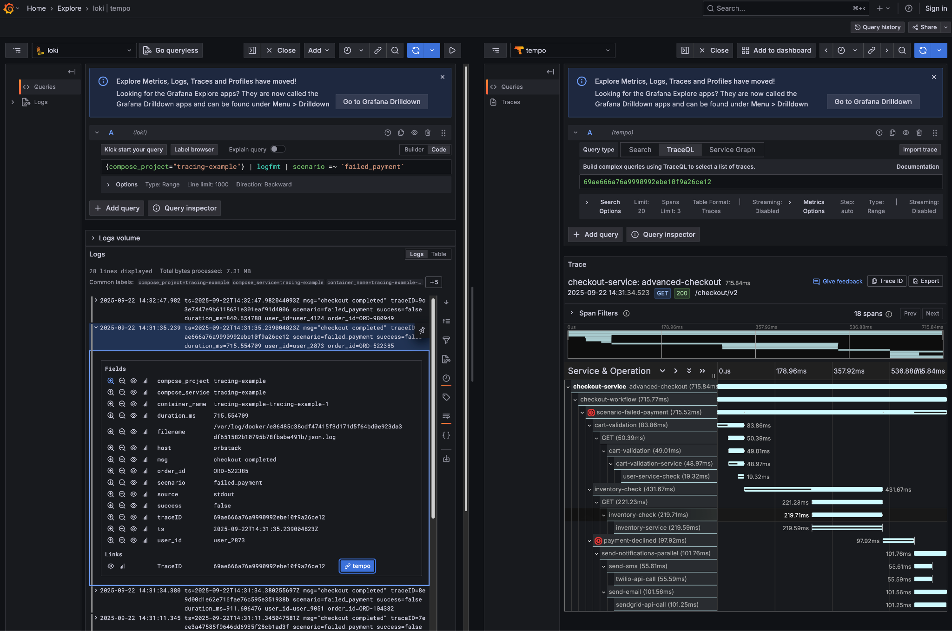Click the Tempo pane copy shortened link icon

pyautogui.click(x=872, y=51)
